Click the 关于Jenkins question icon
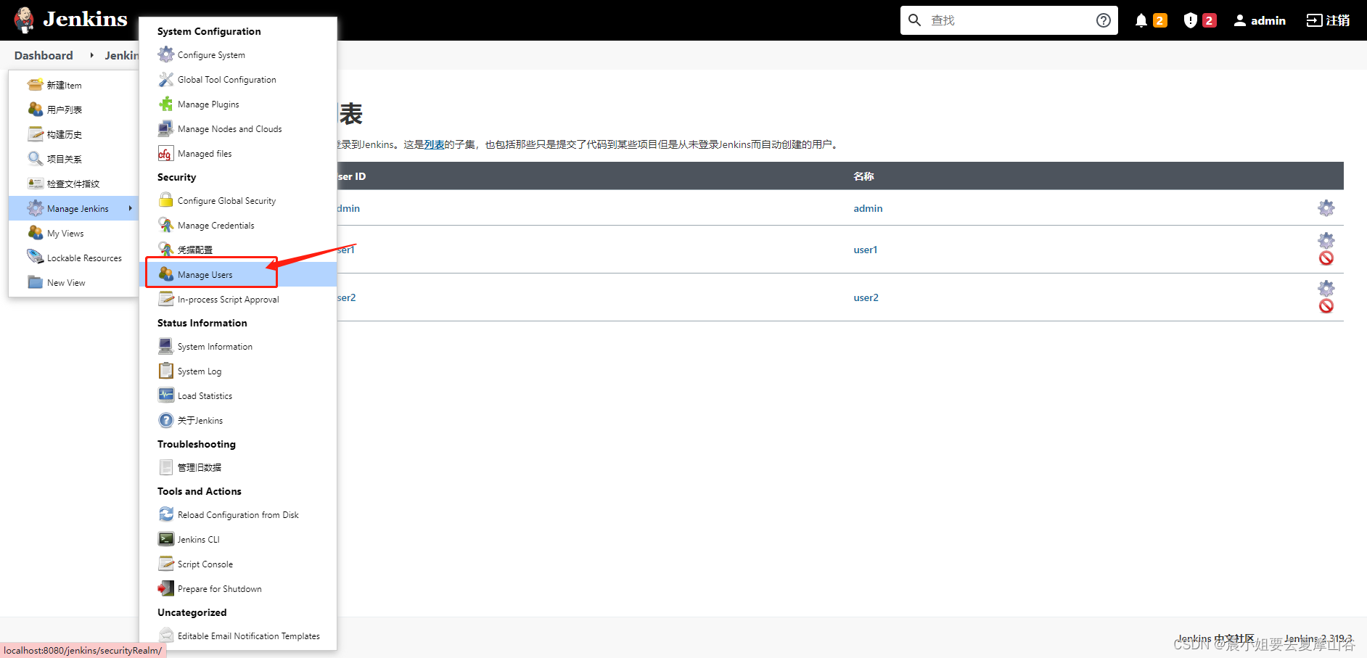Image resolution: width=1367 pixels, height=658 pixels. 166,420
